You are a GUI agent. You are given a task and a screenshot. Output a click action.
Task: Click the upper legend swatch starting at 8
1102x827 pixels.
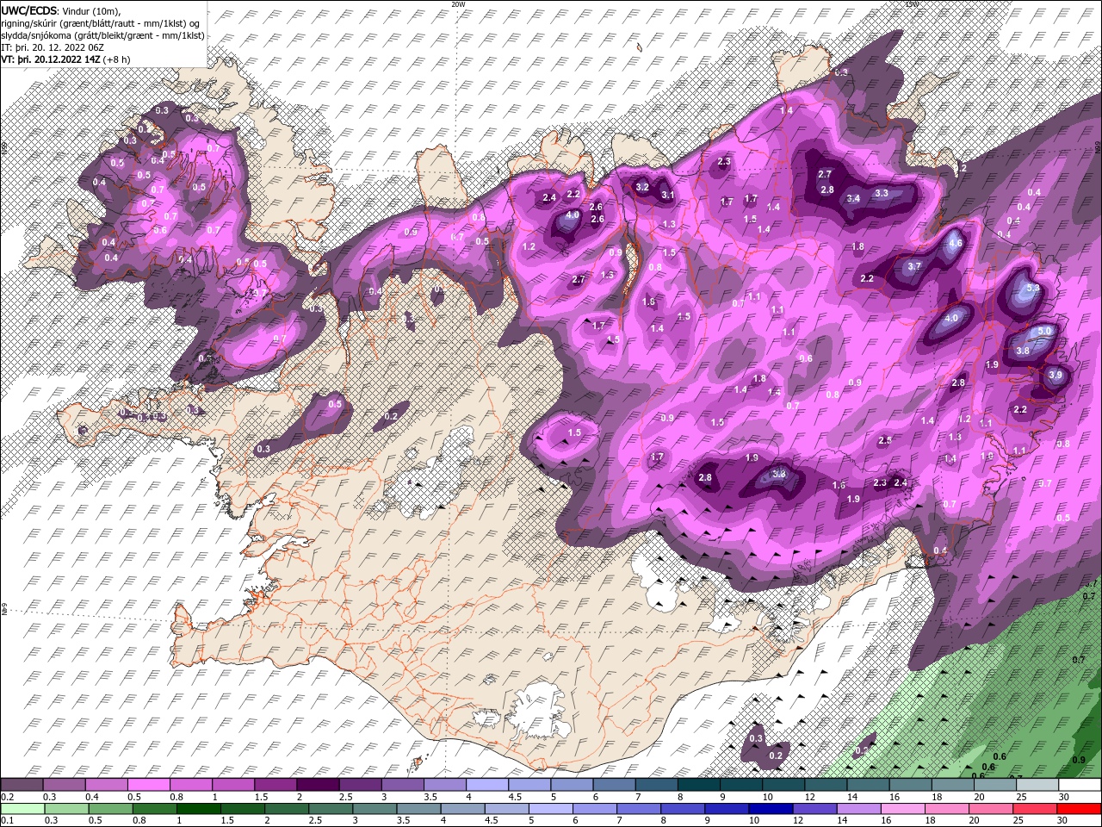click(x=698, y=785)
